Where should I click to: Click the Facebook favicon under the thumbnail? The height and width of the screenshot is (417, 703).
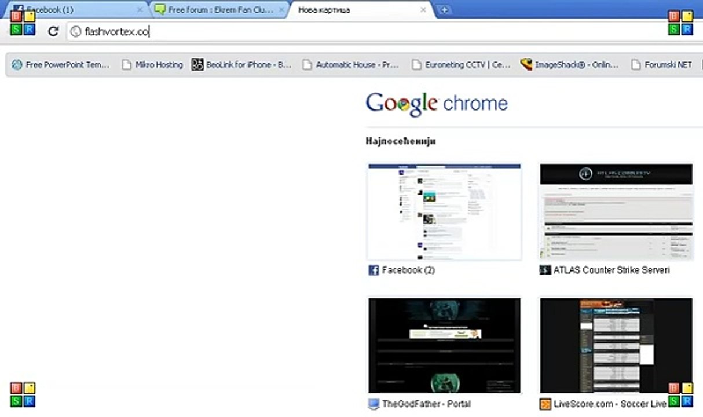(374, 270)
